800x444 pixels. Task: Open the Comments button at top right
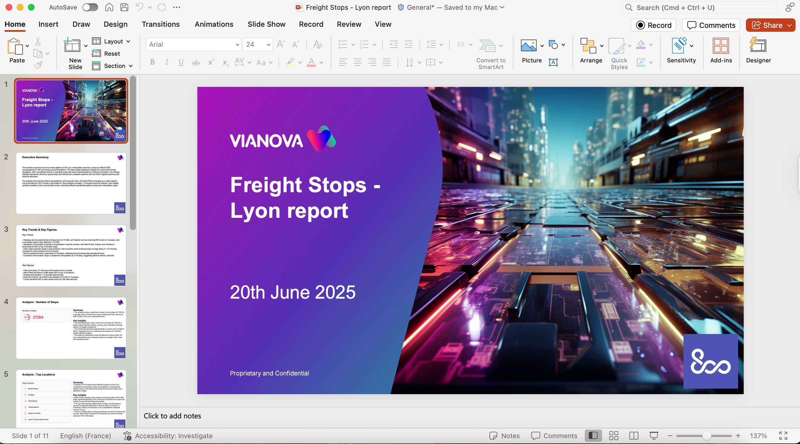point(711,25)
